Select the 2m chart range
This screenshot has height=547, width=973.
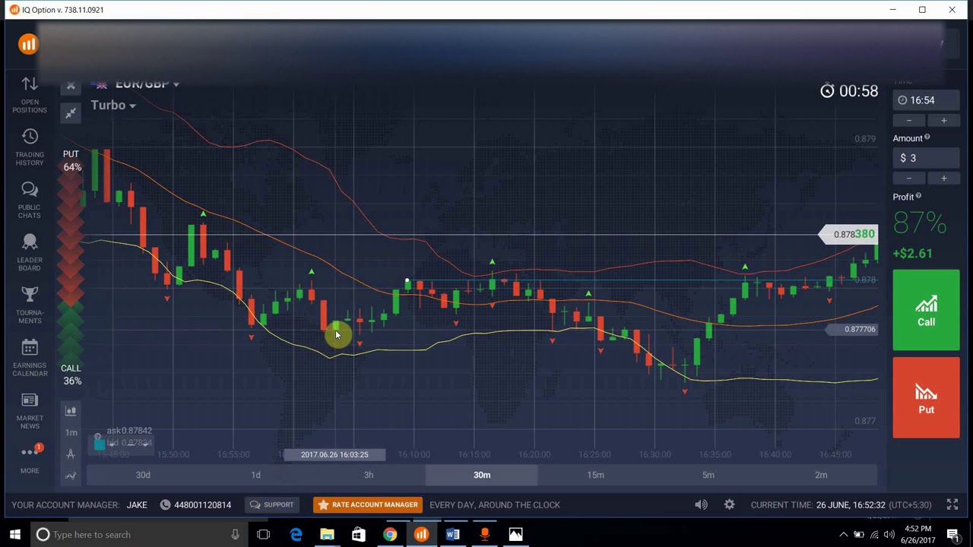point(821,475)
